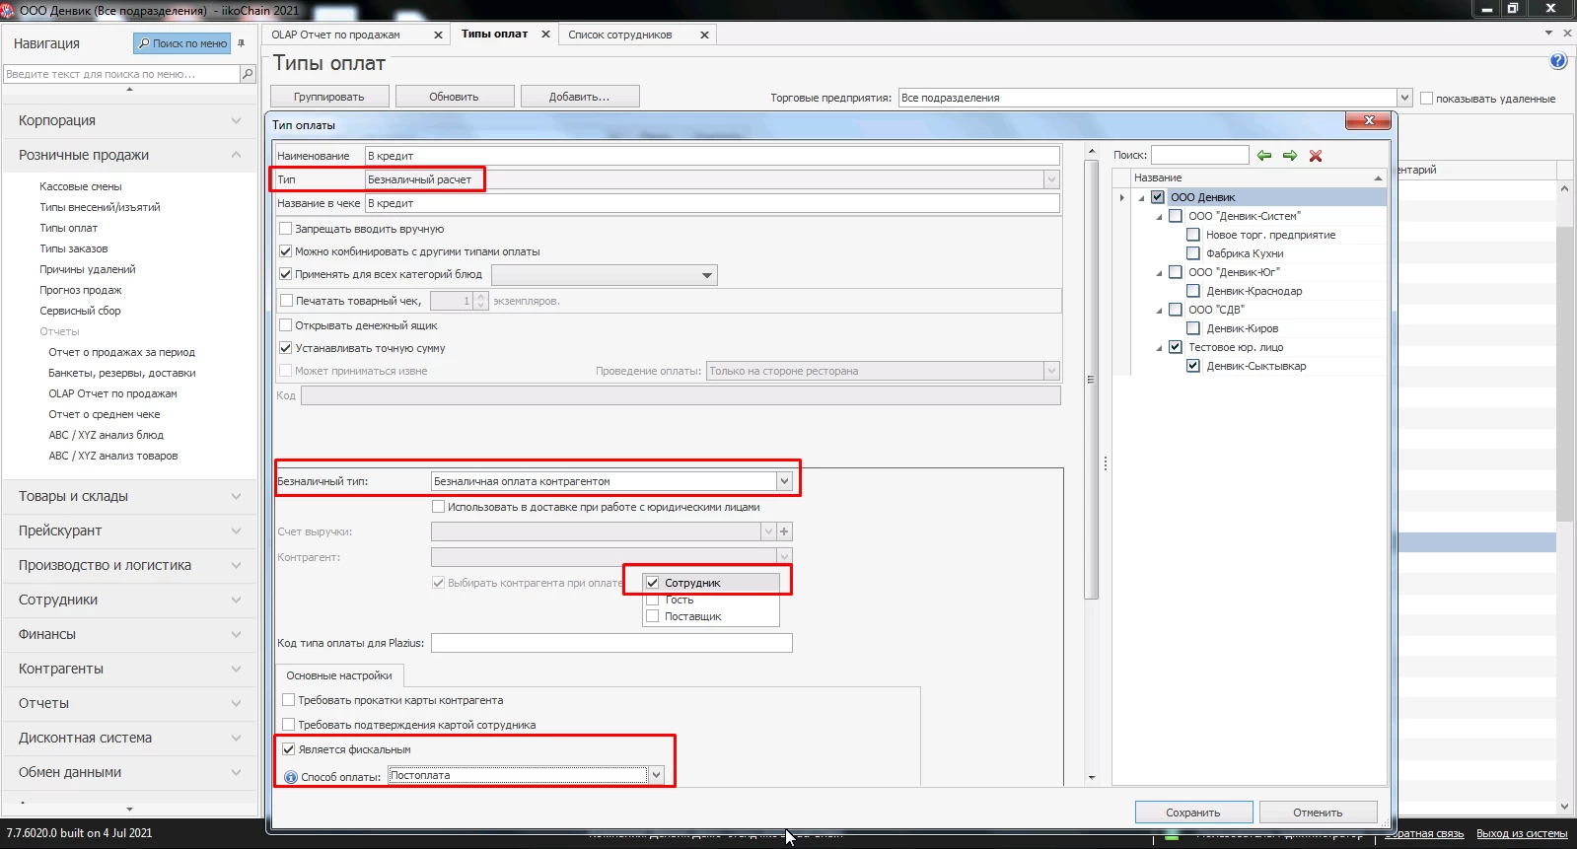Click the Код типа оплаты для Plazius field
The height and width of the screenshot is (849, 1577).
point(611,643)
